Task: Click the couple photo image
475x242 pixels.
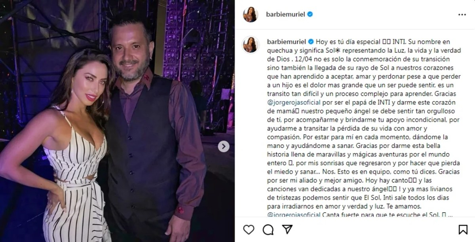Action: (118, 121)
